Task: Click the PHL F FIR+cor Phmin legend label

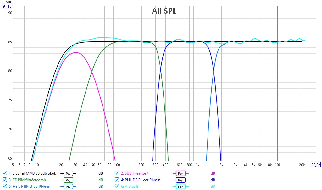Action: 141,180
